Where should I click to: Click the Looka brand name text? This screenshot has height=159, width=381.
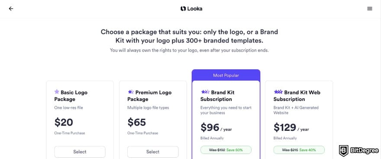pos(195,9)
